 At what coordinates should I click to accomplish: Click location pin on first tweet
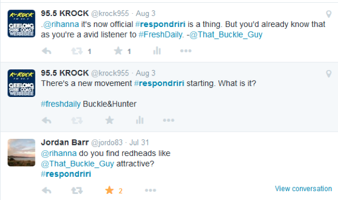pos(329,14)
